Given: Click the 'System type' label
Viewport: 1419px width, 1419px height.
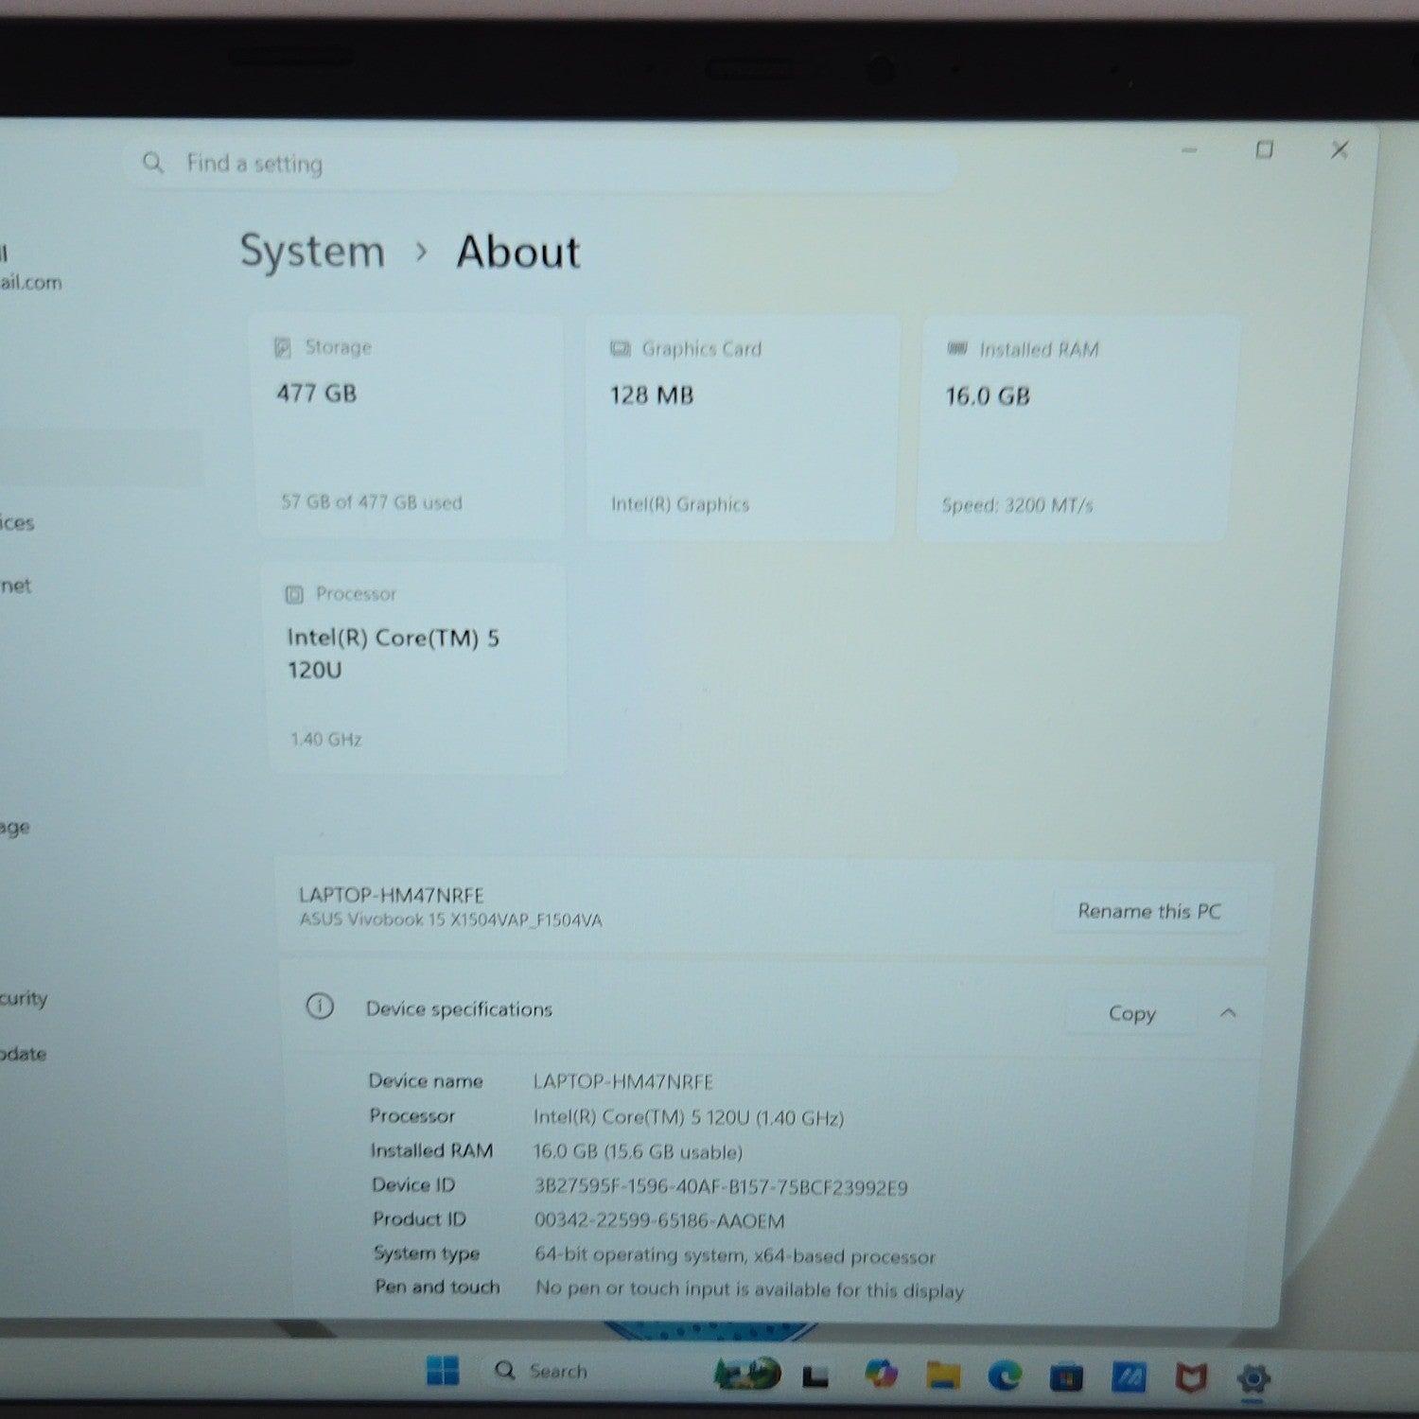Looking at the screenshot, I should tap(427, 1253).
